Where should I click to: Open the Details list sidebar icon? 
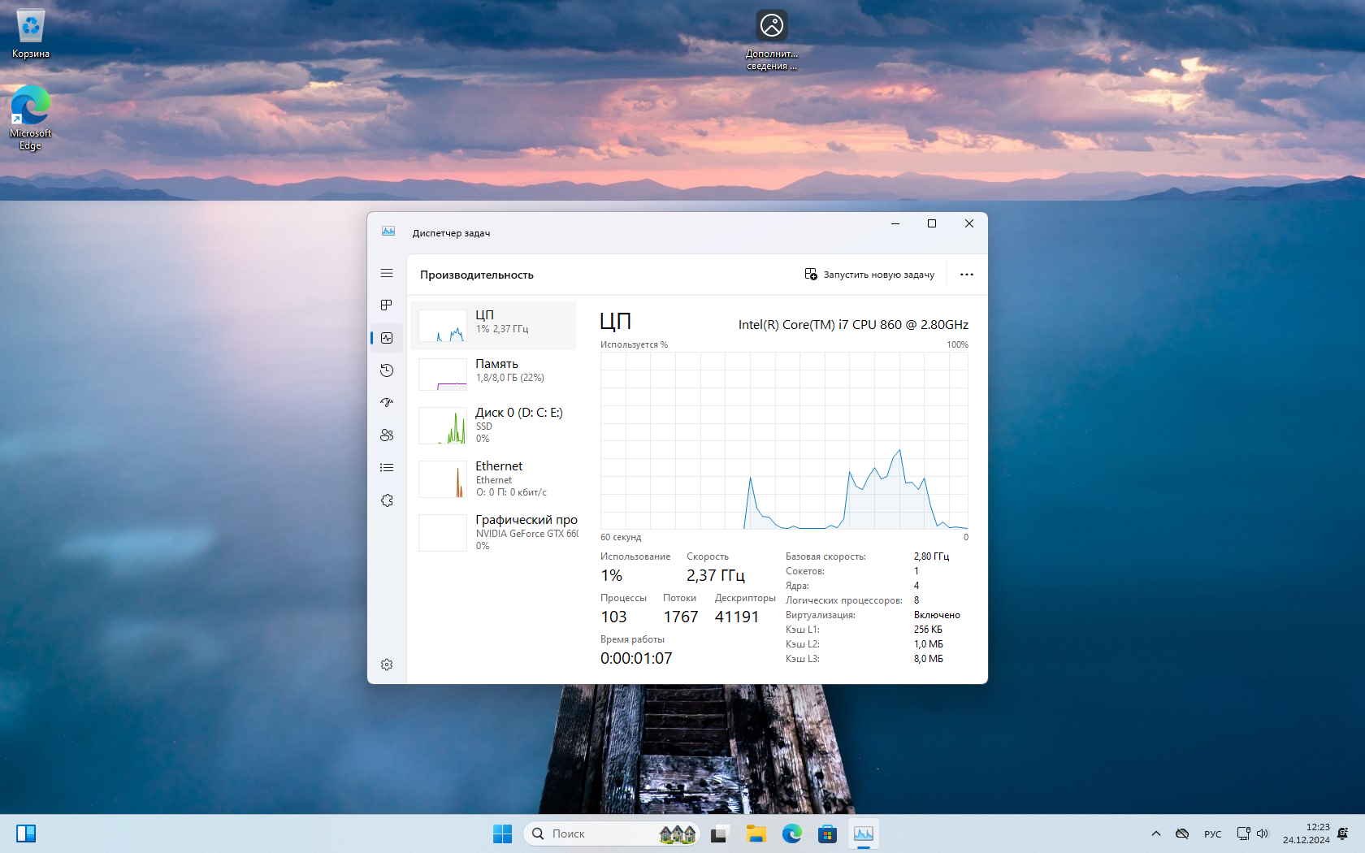(387, 468)
